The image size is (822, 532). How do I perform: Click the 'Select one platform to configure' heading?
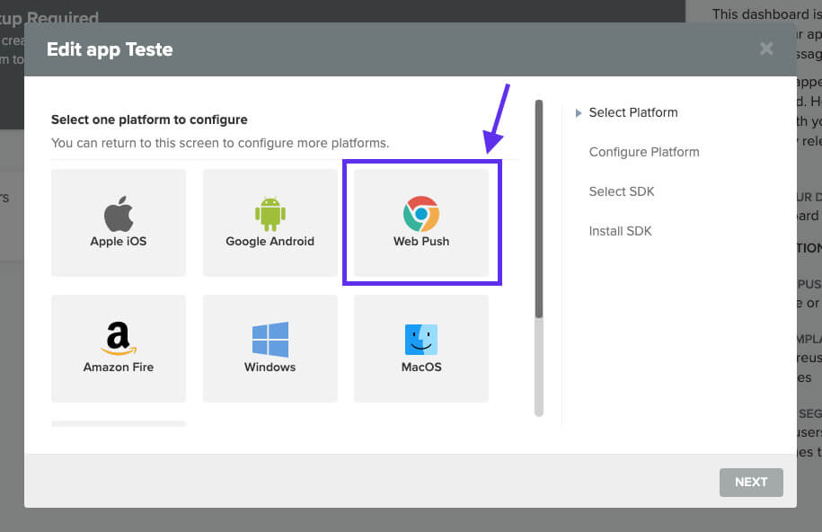click(x=149, y=120)
